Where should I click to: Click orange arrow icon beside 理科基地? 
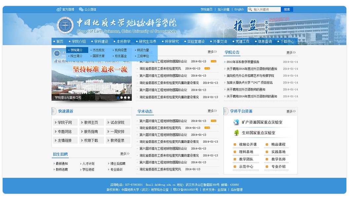click(x=235, y=152)
